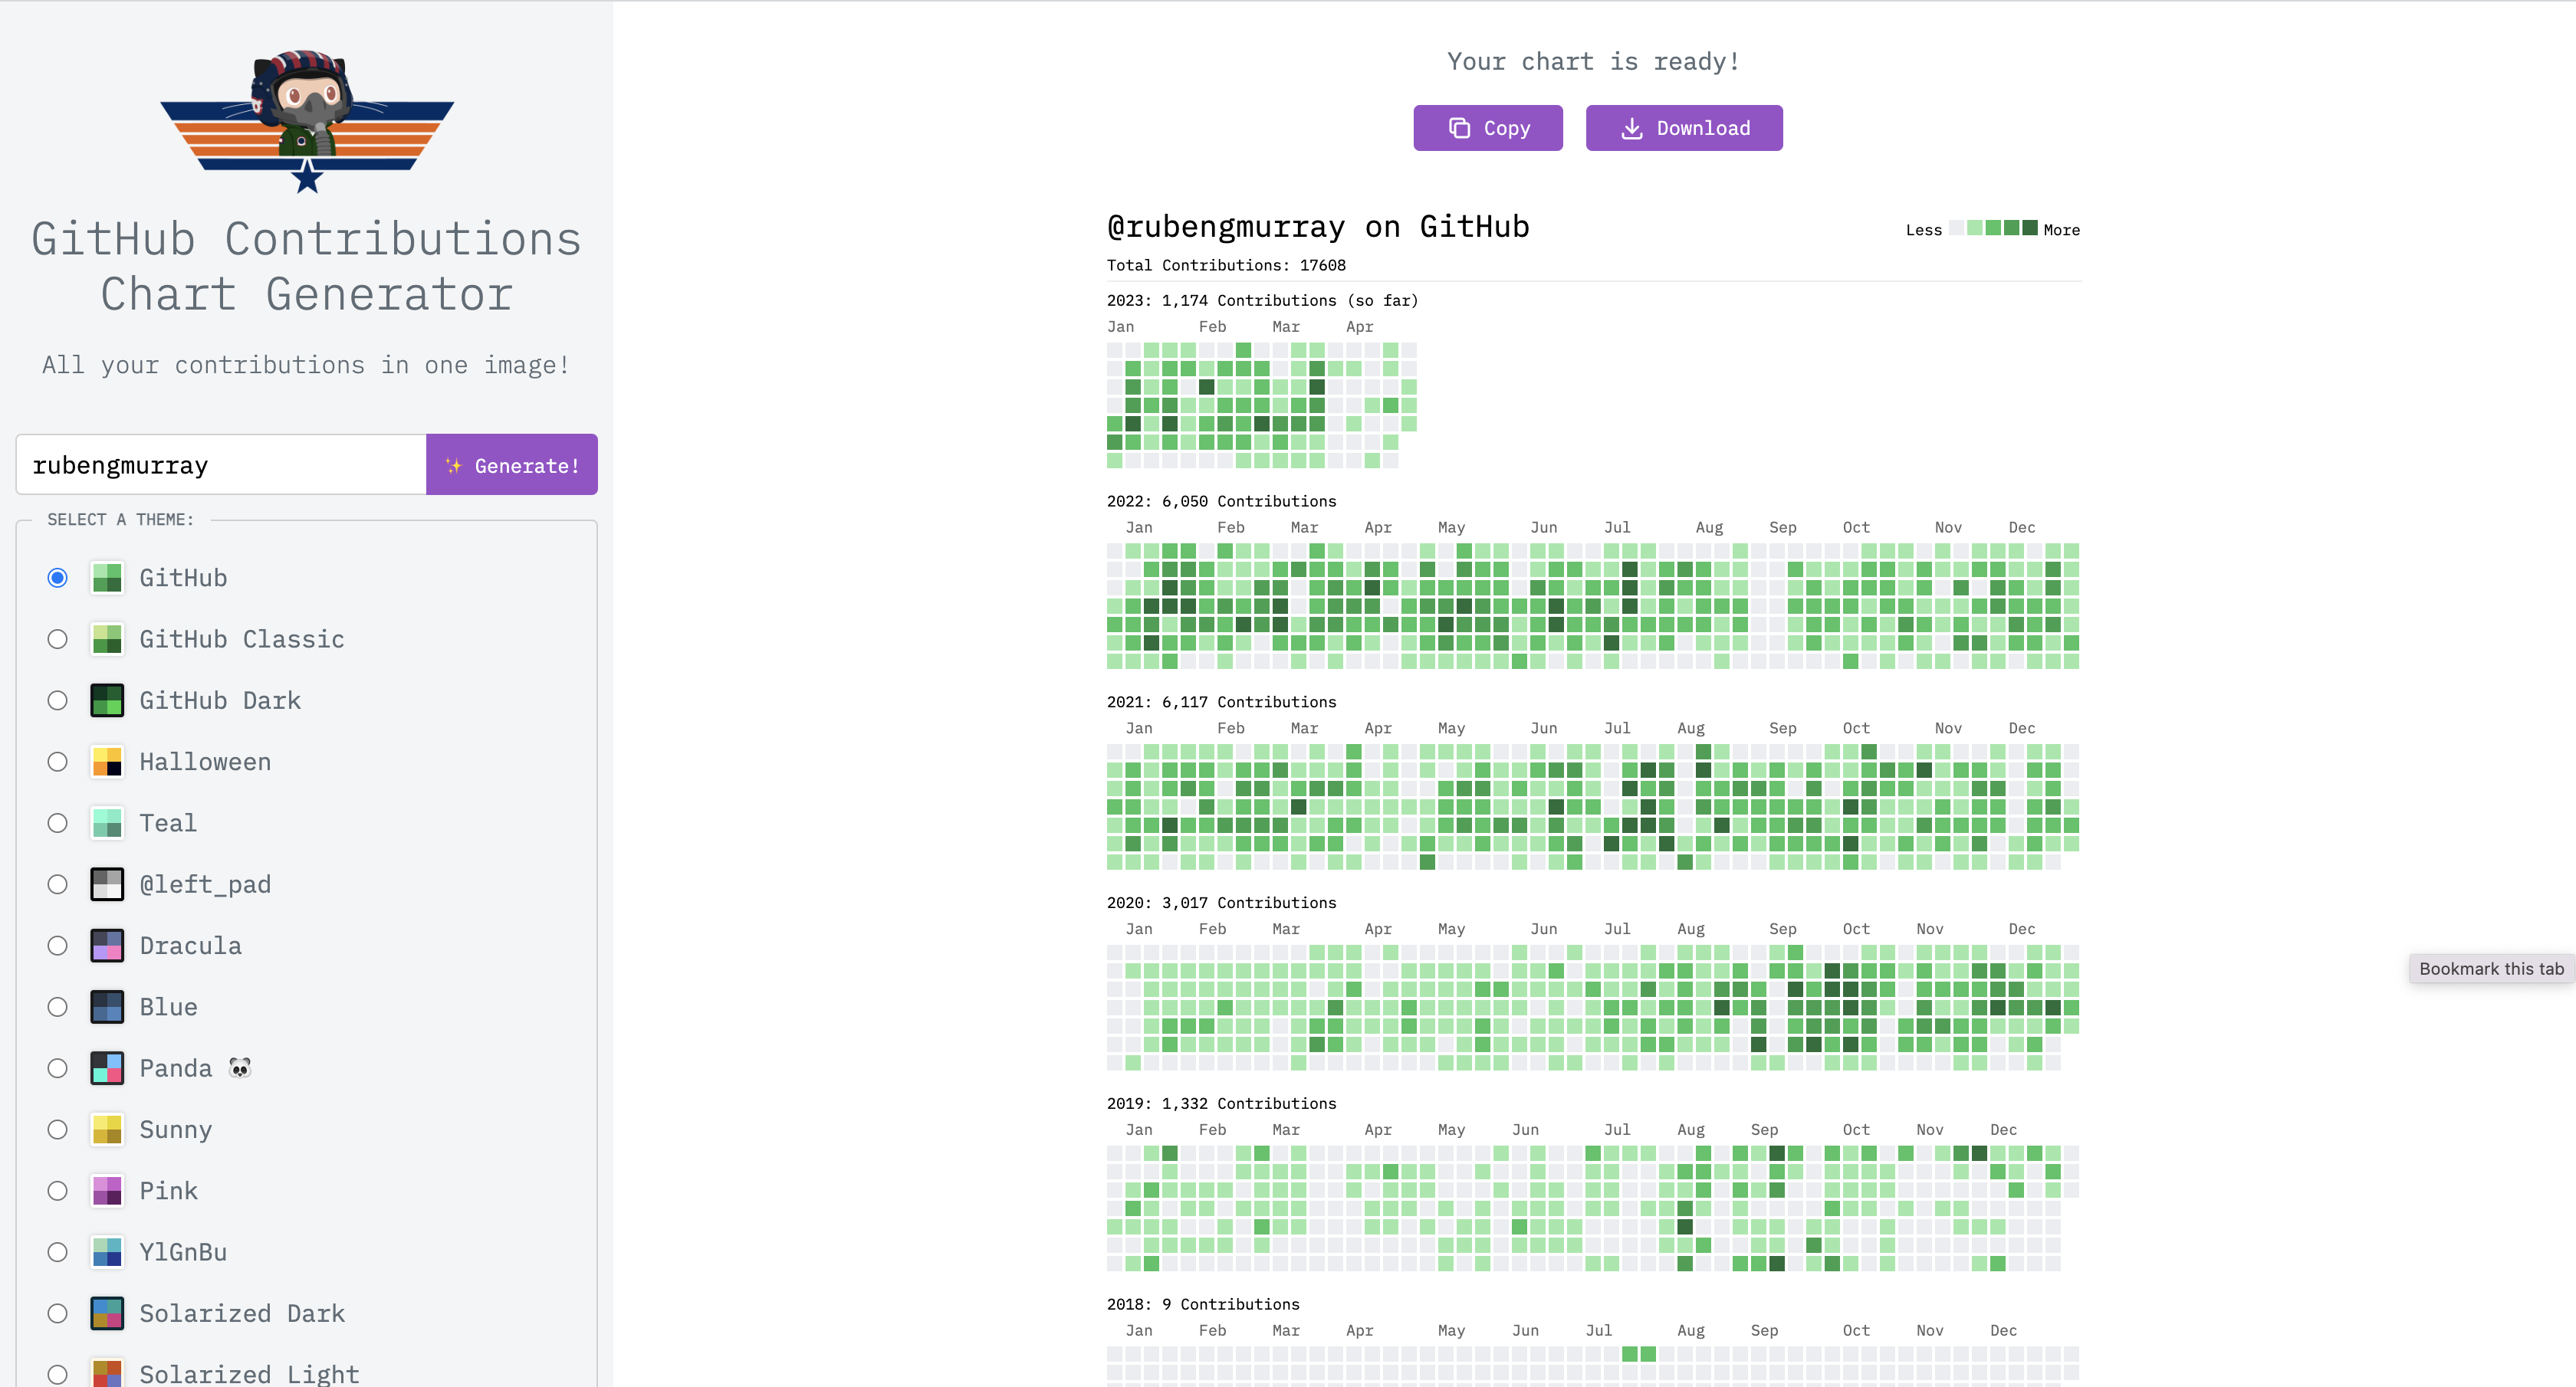Select the GitHub Classic theme radio
Viewport: 2576px width, 1387px height.
coord(58,638)
